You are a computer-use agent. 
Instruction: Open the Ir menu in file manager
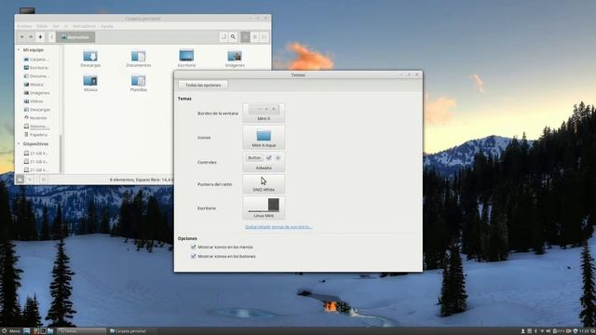pyautogui.click(x=66, y=26)
